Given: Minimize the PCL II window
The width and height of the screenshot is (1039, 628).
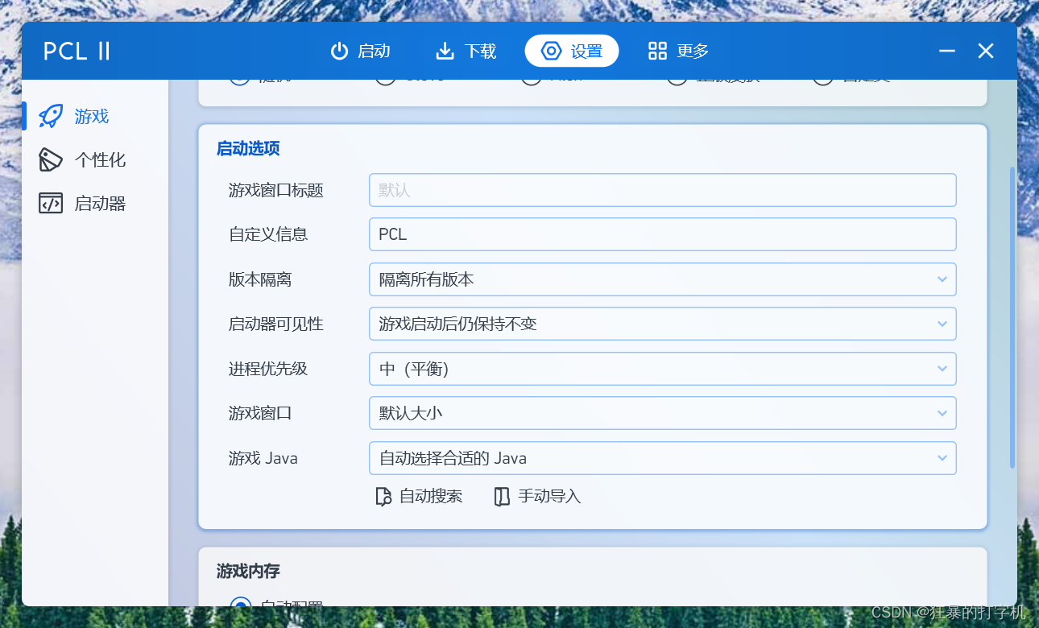Looking at the screenshot, I should [x=947, y=51].
